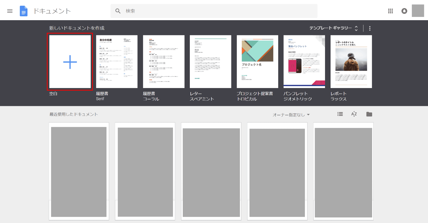Screen dimensions: 428x223
Task: Open the プロジェクト提案書 トロピカル template
Action: pyautogui.click(x=258, y=62)
